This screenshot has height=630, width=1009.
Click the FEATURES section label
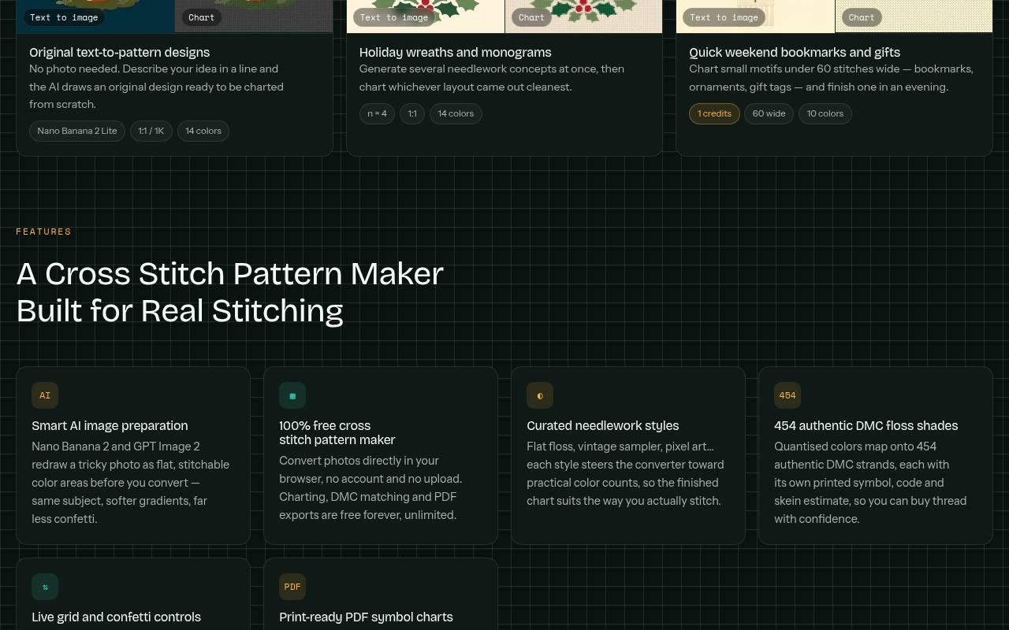44,232
